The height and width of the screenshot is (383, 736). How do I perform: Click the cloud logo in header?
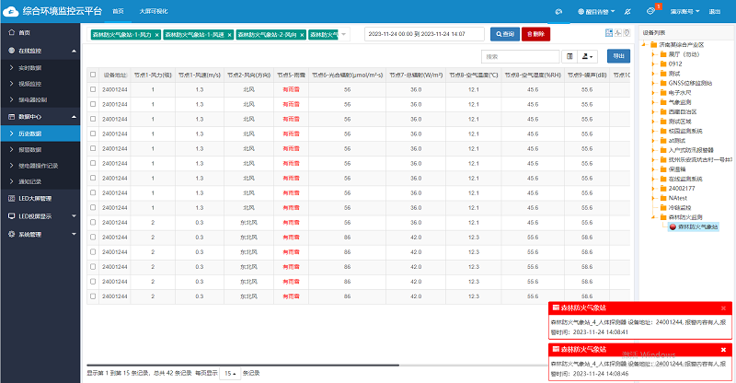click(x=10, y=11)
